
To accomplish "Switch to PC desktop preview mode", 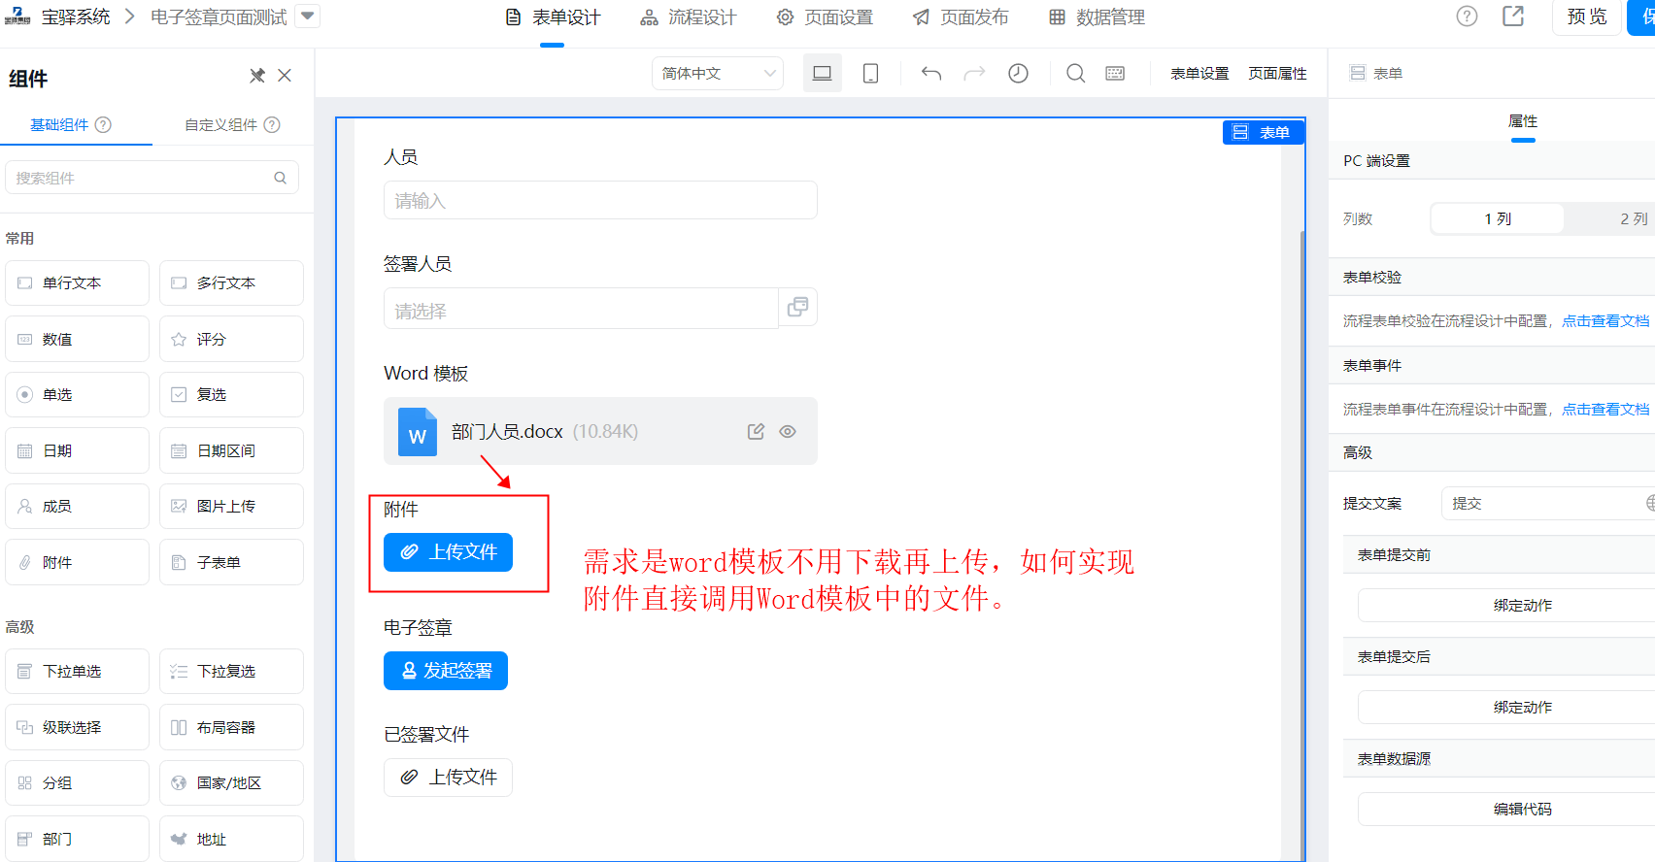I will coord(823,73).
